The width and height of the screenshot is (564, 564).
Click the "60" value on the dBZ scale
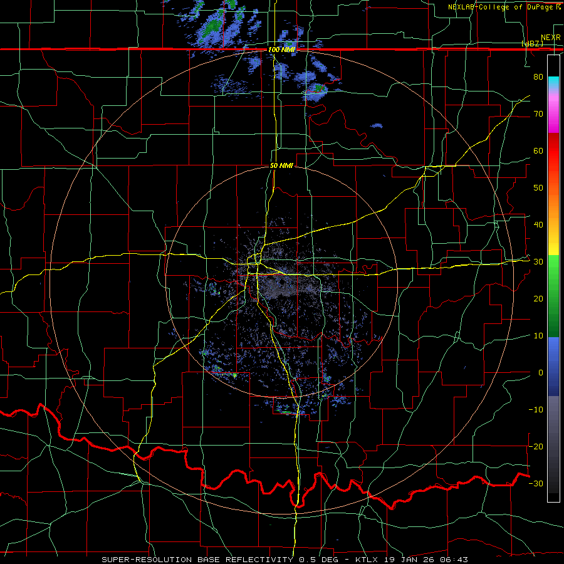pos(538,150)
